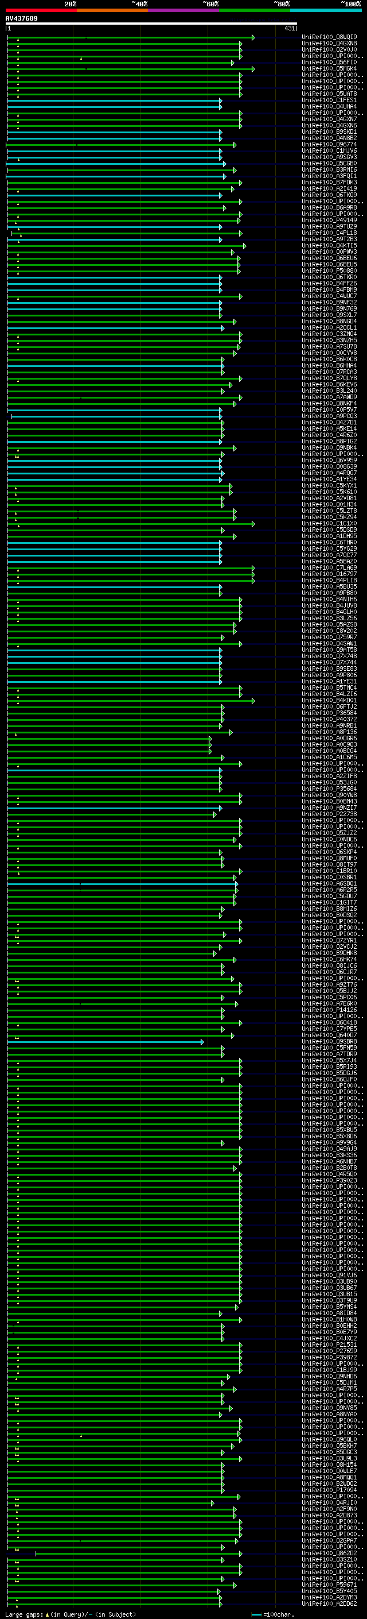This screenshot has height=1619, width=367.
Task: Click the UniRef100_O16797 label
Action: click(329, 574)
